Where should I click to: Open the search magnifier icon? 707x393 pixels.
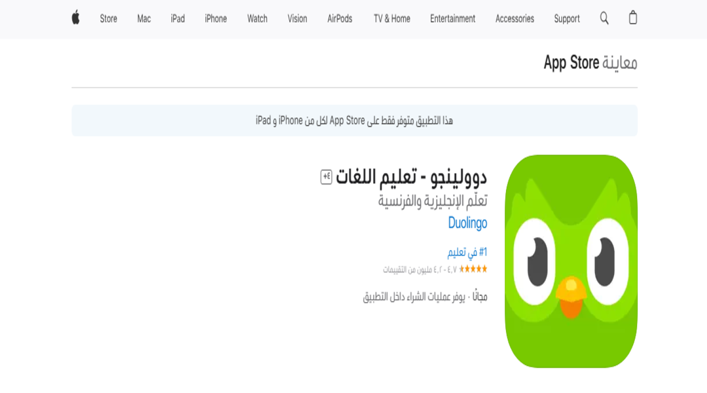pos(604,18)
